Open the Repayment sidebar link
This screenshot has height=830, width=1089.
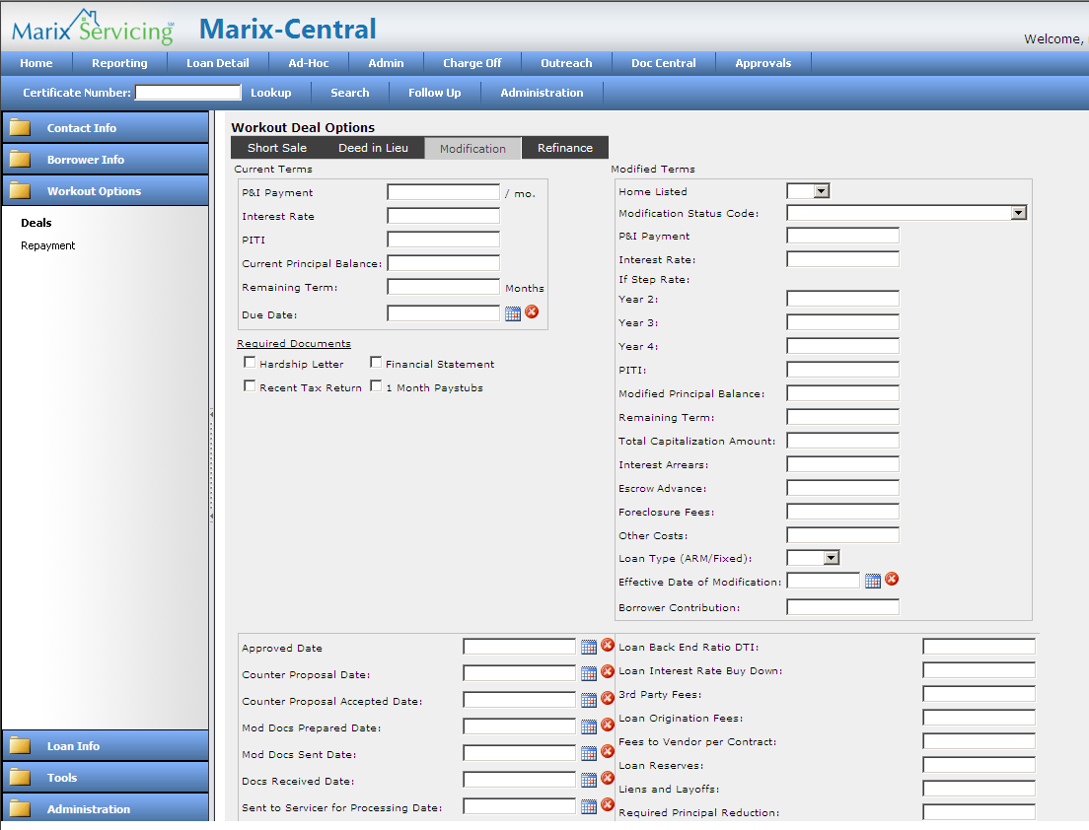point(48,245)
